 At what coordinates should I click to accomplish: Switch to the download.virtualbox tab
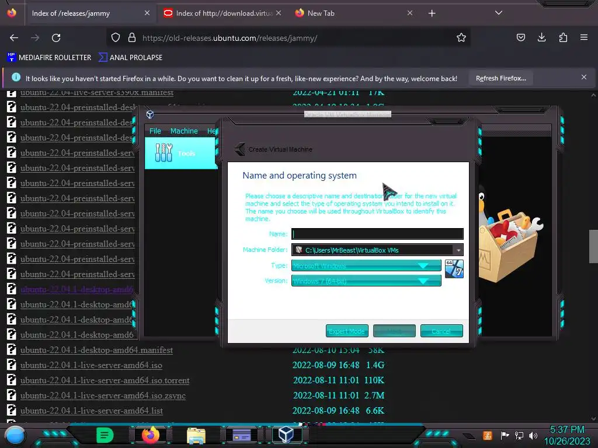pyautogui.click(x=224, y=13)
